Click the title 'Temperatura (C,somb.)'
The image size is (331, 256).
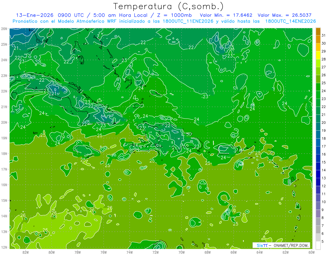click(169, 6)
